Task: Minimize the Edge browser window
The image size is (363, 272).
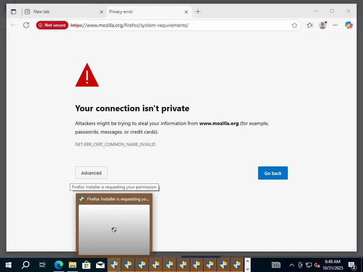Action: [x=316, y=11]
